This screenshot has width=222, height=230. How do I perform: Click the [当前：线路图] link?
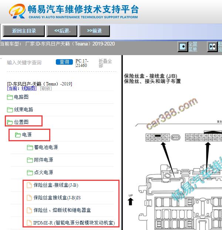pos(22,88)
